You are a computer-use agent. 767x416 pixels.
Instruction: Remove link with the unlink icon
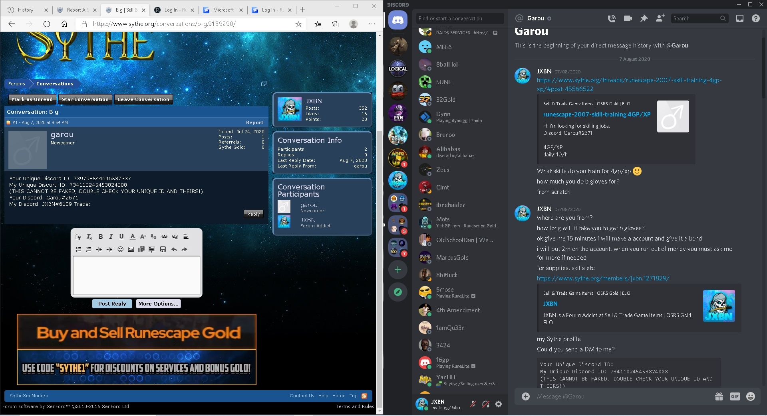(x=175, y=237)
